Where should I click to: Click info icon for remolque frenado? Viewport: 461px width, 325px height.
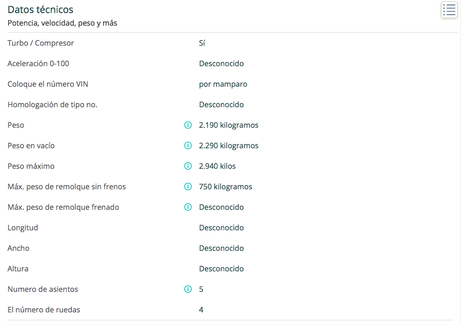pyautogui.click(x=188, y=207)
